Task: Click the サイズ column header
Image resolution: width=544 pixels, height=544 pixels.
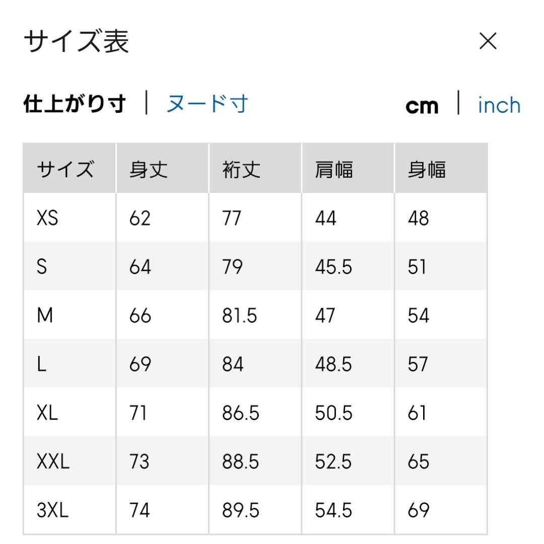Action: [65, 169]
